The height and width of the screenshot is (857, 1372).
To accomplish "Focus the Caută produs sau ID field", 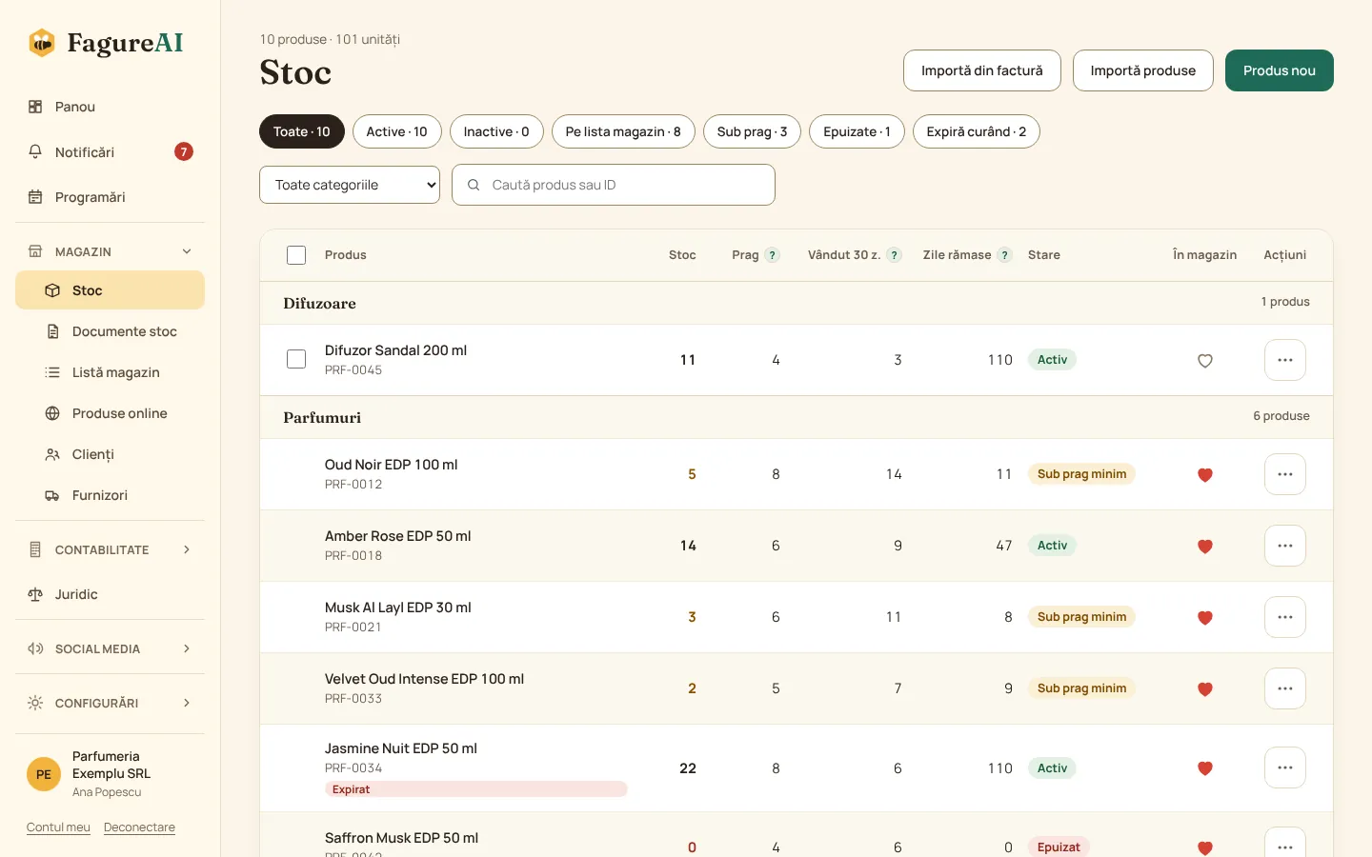I will 614,185.
